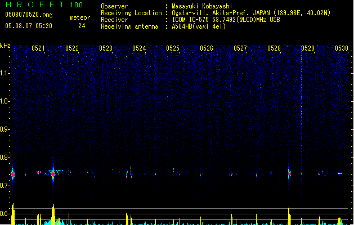Image resolution: width=354 pixels, height=225 pixels.
Task: Click the HROFFT 1.0.0 title
Action: [44, 4]
